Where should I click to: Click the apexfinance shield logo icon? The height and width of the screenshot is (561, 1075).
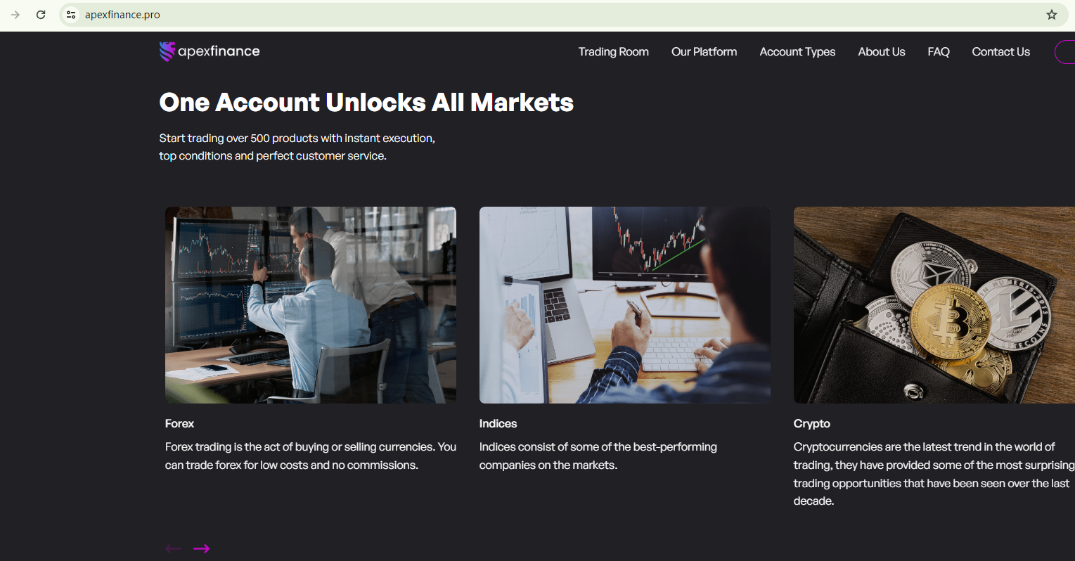point(167,51)
